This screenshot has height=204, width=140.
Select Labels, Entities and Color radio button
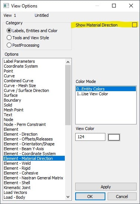click(x=9, y=31)
